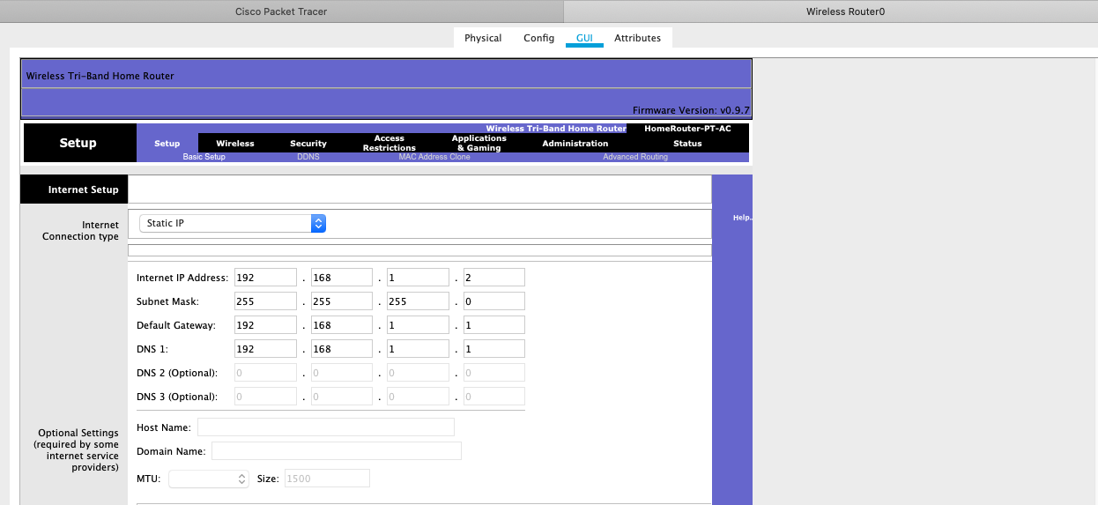Click first octet of DNS 1

coord(265,348)
